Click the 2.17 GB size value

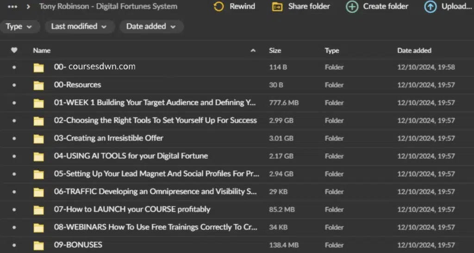click(x=281, y=156)
